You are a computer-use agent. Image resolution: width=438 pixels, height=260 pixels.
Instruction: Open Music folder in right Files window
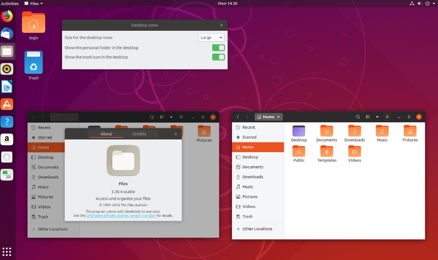(382, 134)
